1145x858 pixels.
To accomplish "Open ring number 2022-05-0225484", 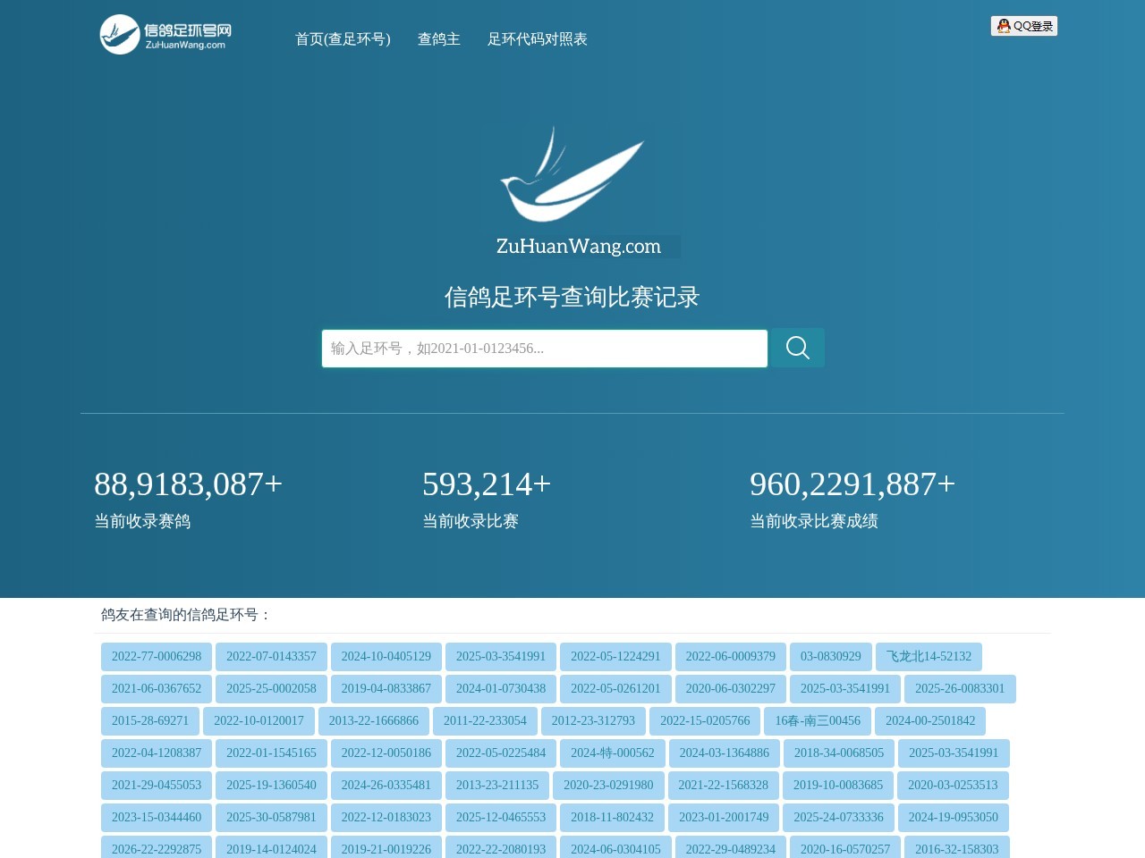I will (x=501, y=753).
